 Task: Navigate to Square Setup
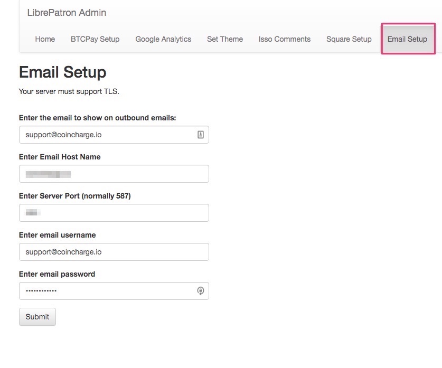(349, 39)
